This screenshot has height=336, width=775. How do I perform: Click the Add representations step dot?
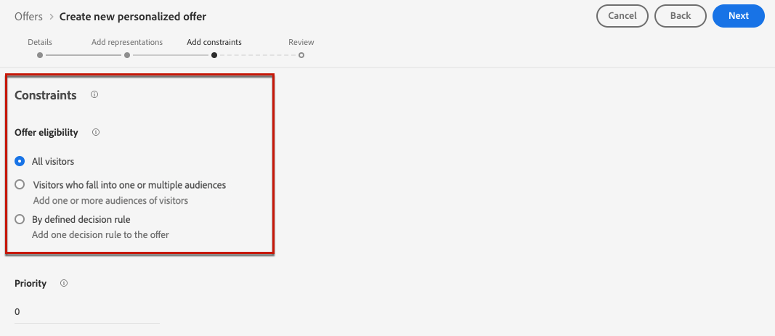(127, 55)
